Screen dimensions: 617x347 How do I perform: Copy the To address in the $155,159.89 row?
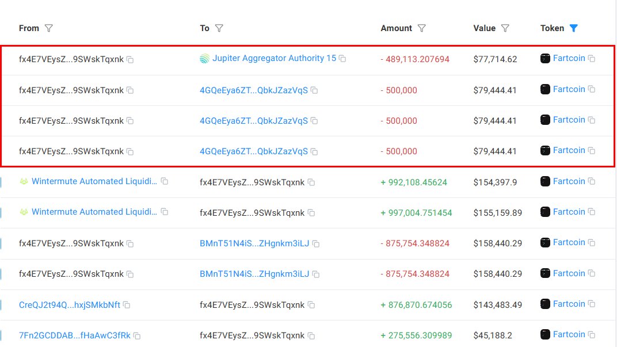311,213
